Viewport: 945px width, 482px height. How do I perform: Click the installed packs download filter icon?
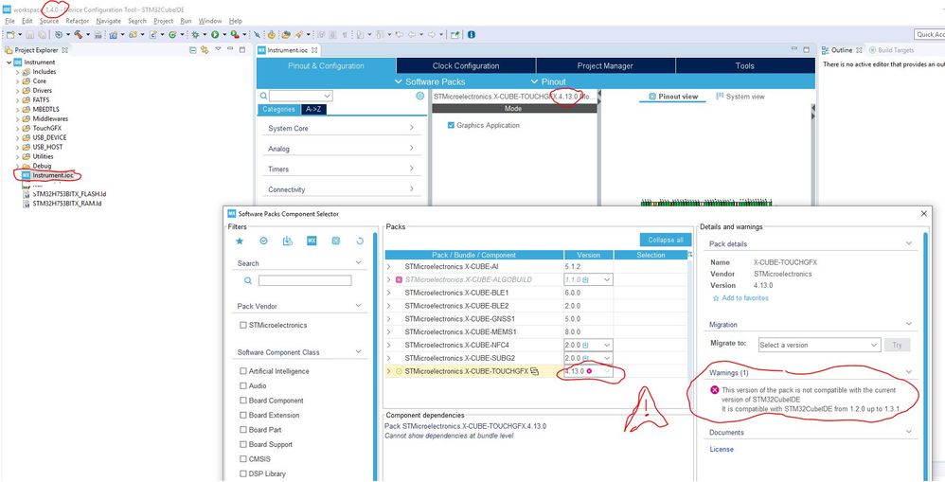[x=288, y=241]
